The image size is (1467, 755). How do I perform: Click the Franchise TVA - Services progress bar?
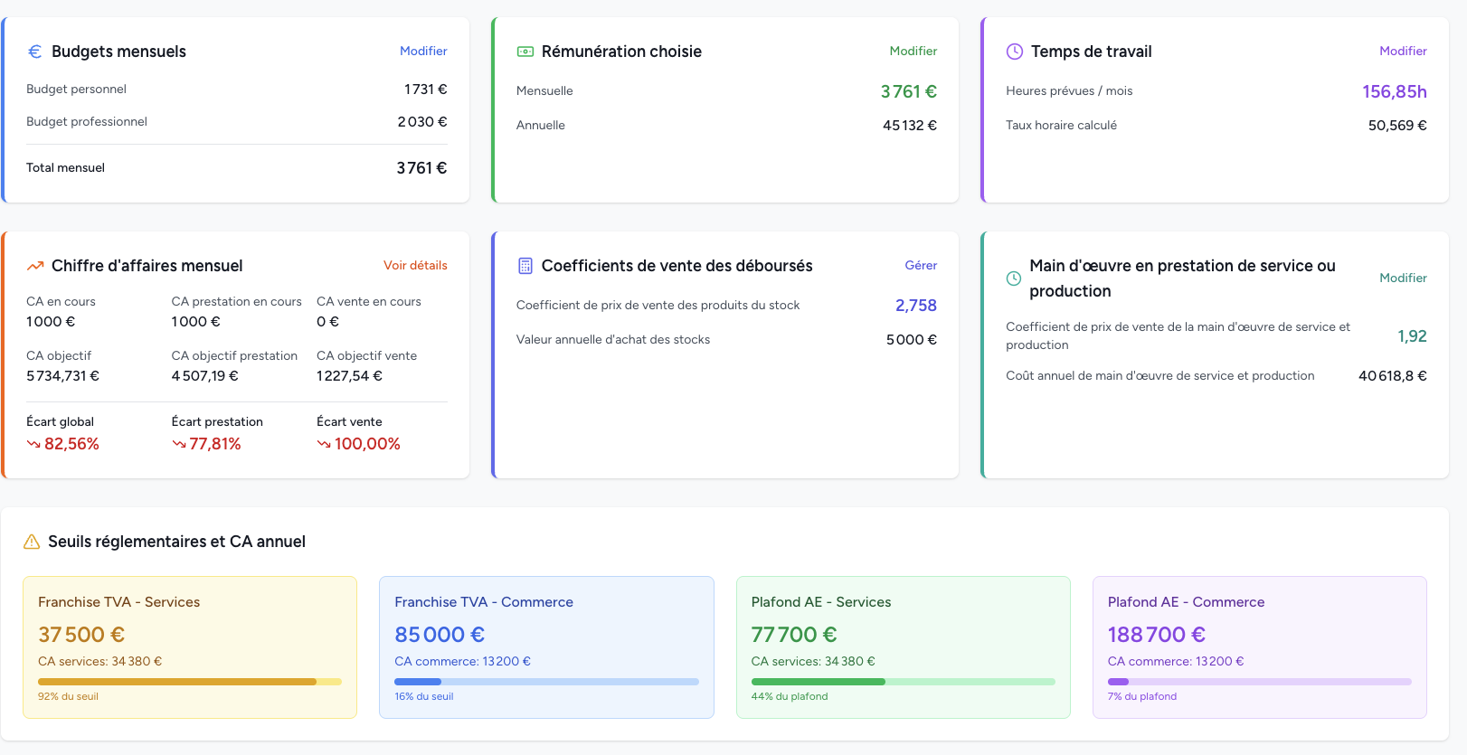(x=190, y=682)
